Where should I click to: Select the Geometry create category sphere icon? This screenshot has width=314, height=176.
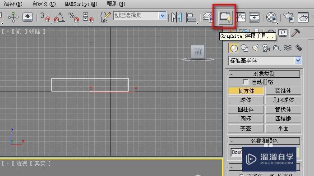pyautogui.click(x=234, y=48)
